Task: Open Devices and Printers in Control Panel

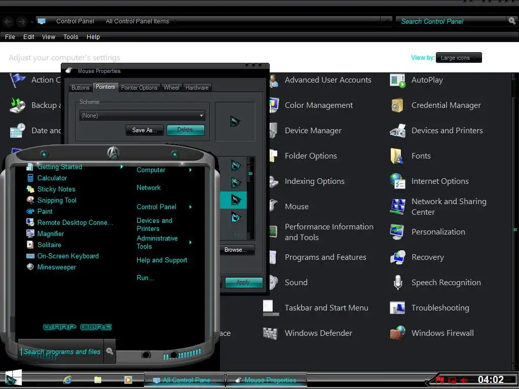Action: click(x=397, y=131)
